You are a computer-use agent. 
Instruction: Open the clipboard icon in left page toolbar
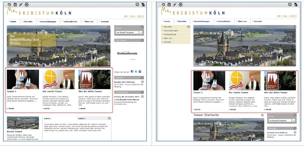point(15,5)
